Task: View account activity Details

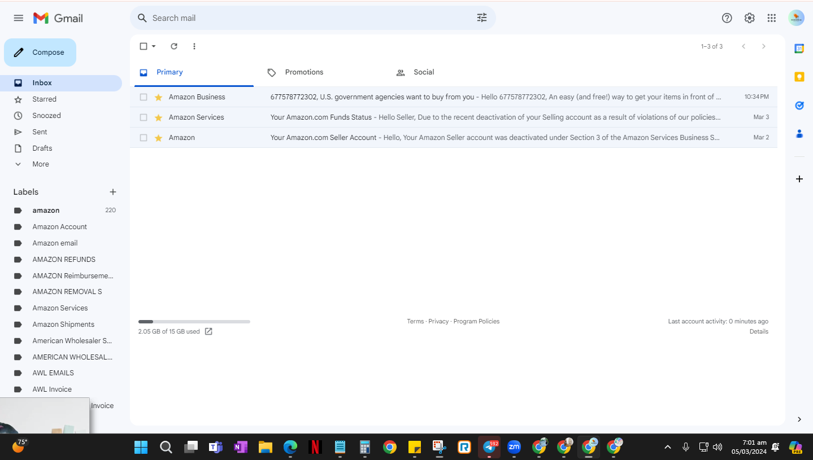Action: click(759, 331)
